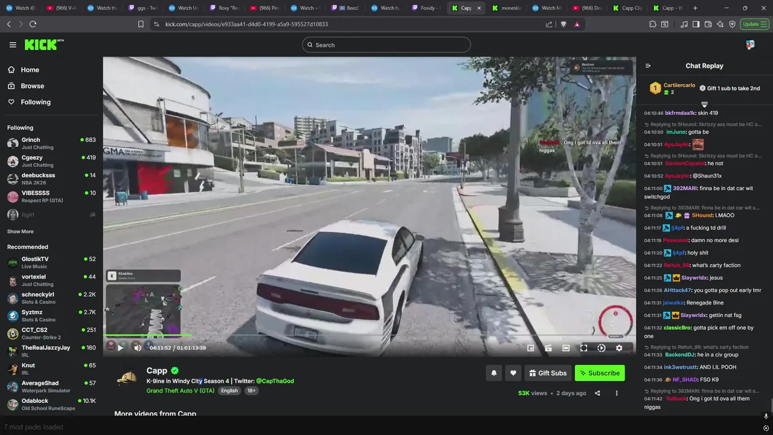Screen dimensions: 773x435
Task: Click the Kick logo
Action: click(44, 45)
